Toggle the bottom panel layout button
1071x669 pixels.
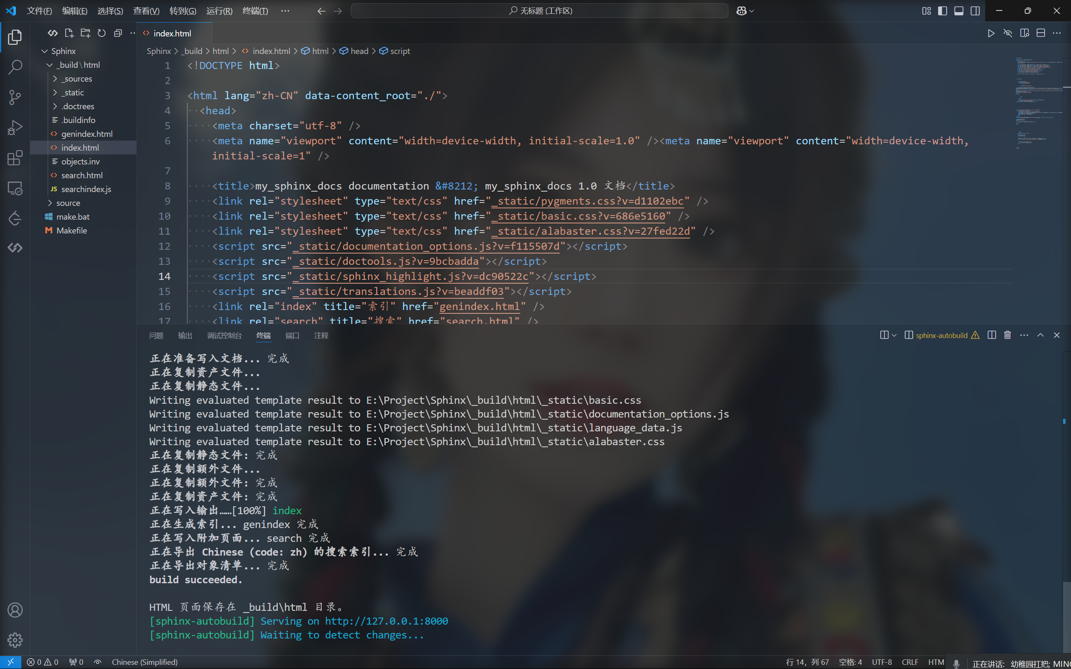pyautogui.click(x=958, y=10)
